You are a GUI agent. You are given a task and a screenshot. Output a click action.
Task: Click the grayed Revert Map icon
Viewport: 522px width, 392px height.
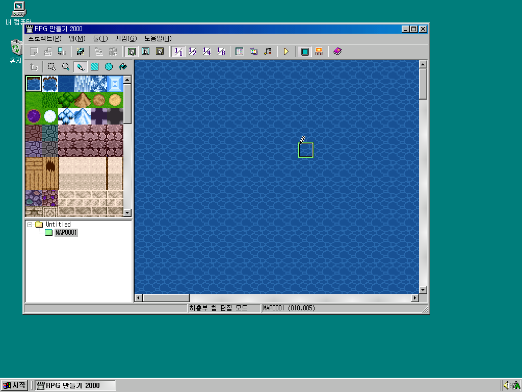pos(113,52)
